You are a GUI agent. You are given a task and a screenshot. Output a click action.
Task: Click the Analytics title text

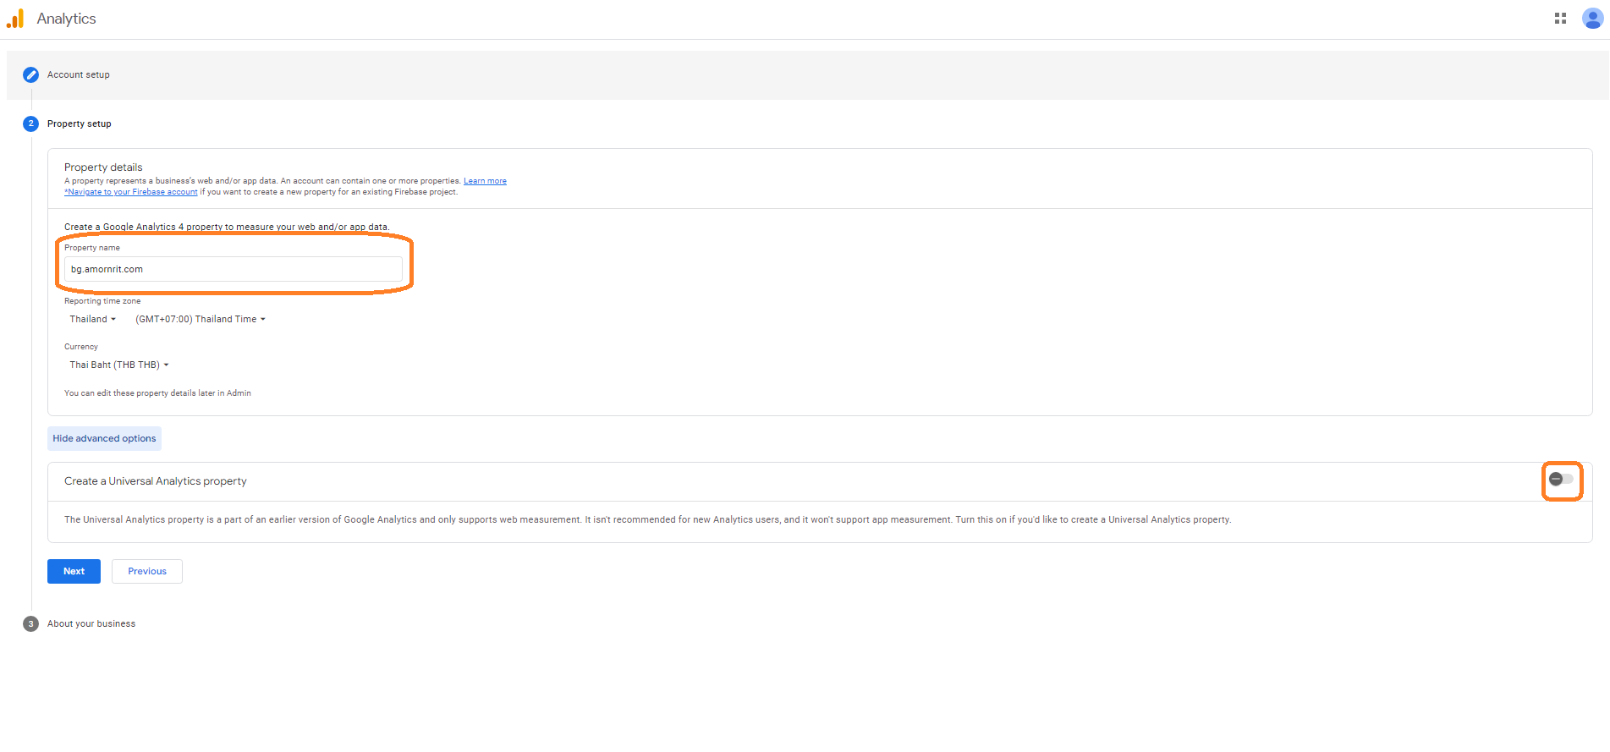pos(66,19)
